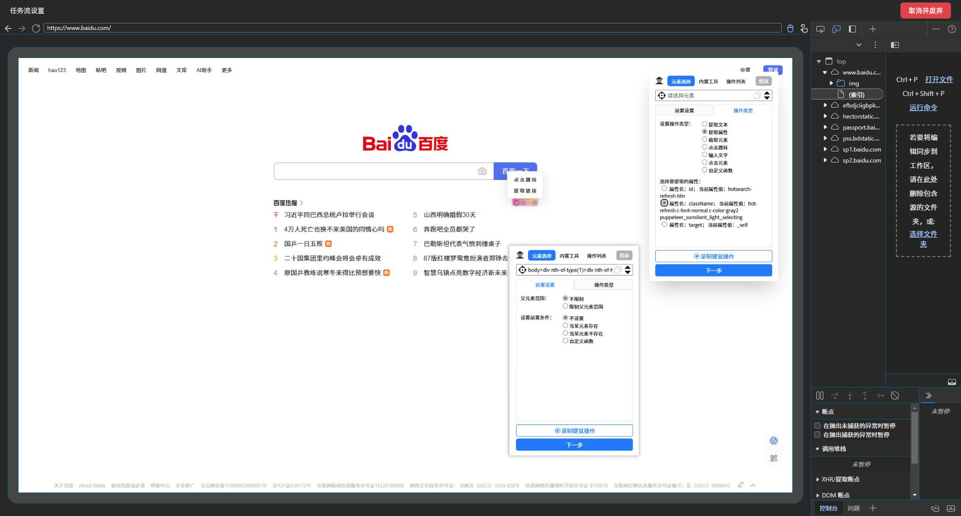Open 操作列表 tab in body>div selector panel
This screenshot has width=961, height=516.
tap(596, 256)
